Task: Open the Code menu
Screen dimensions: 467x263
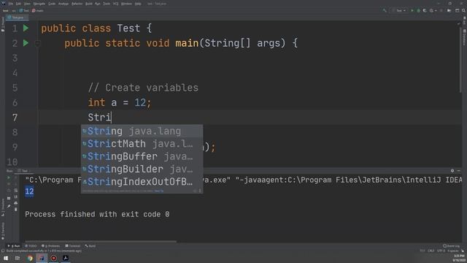Action: click(52, 4)
